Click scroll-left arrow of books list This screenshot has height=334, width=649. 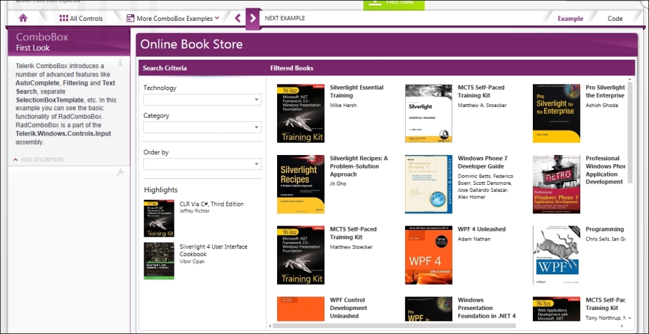point(270,326)
